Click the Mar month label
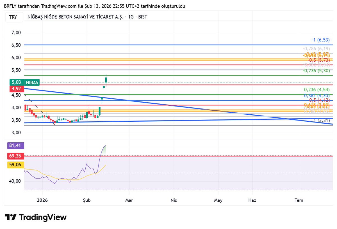Image resolution: width=337 pixels, height=229 pixels. click(x=129, y=200)
